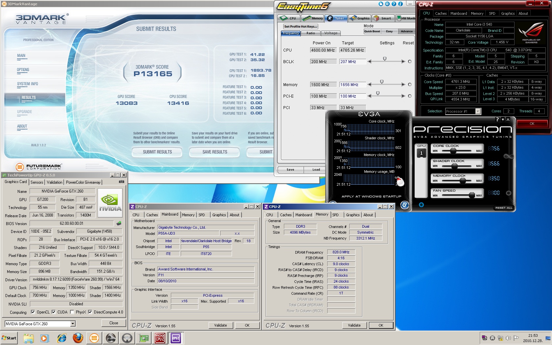Screen dimensions: 552x345
Task: Toggle CUDA checkbox in GPU-Z
Action: click(x=54, y=312)
